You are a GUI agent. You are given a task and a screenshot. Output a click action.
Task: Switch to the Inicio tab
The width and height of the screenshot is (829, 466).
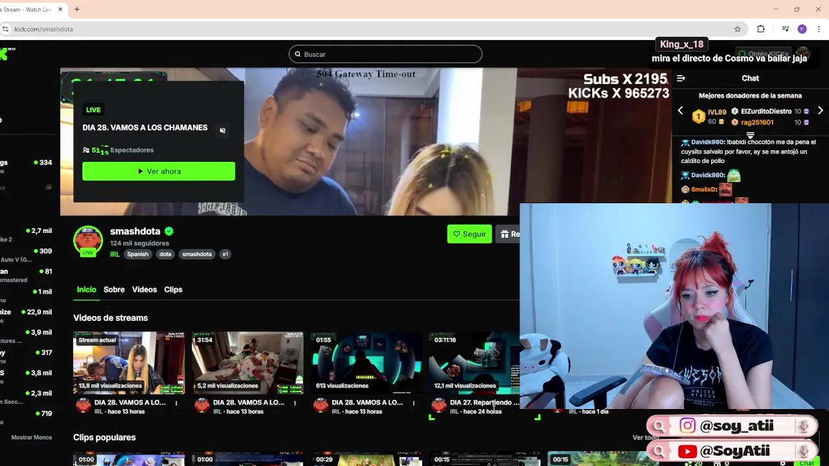coord(86,289)
